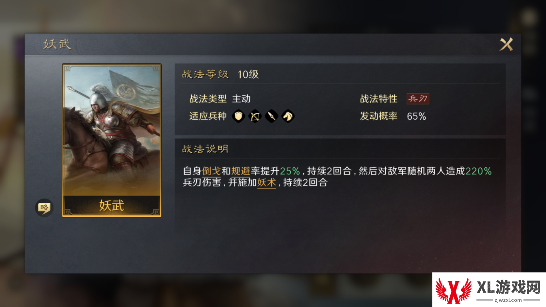Tap the 战法类型 主动 label
Screen dimensions: 546x307
(x=220, y=99)
